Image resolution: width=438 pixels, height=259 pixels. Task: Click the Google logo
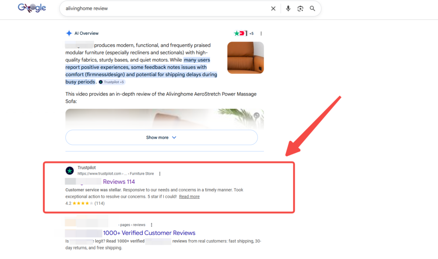(x=32, y=8)
